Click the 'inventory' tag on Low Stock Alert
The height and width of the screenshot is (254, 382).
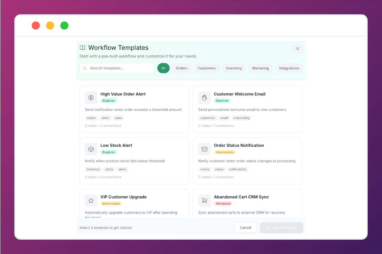click(93, 169)
